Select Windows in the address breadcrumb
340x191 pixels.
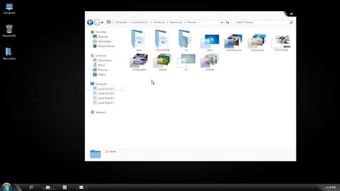pos(159,22)
